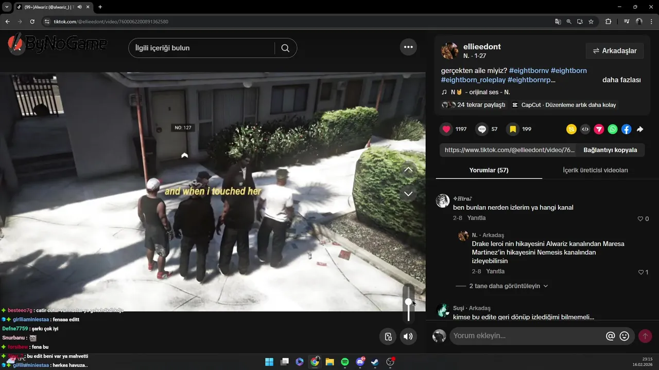Open tab search dropdown in Chrome

coord(7,7)
